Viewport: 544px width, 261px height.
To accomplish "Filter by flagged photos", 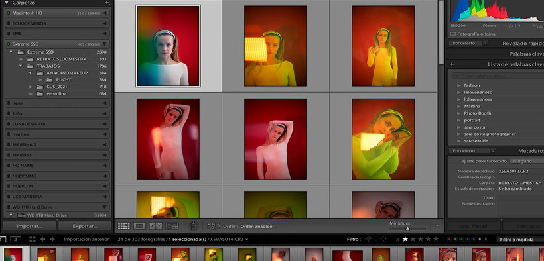I will (x=368, y=239).
